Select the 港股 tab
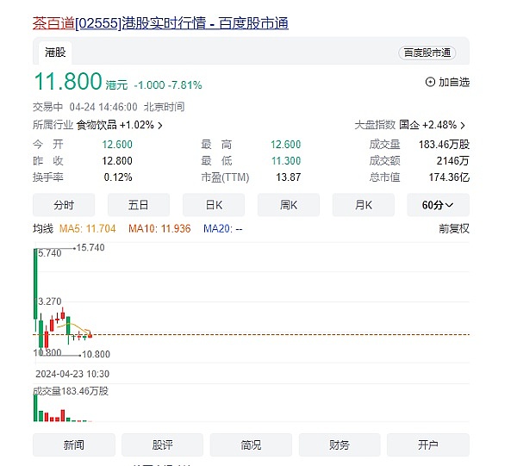Screen dimensions: 517x466 pos(56,53)
